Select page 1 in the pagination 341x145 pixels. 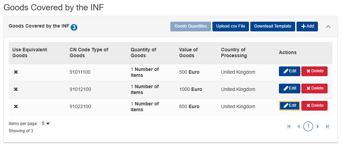click(x=308, y=126)
